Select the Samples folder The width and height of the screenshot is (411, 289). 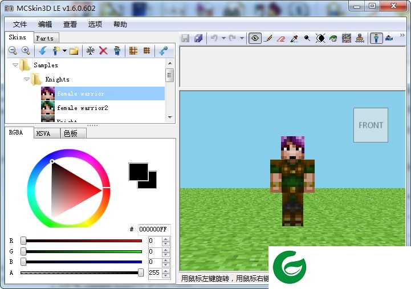pos(46,65)
